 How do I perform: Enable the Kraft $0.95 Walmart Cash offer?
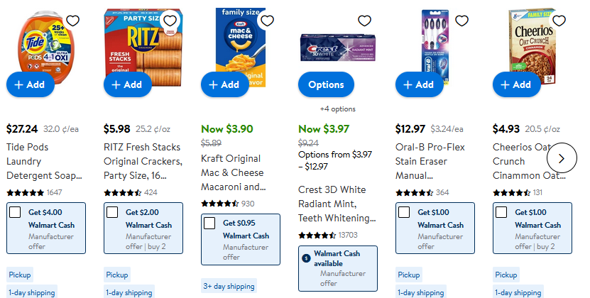tap(209, 223)
